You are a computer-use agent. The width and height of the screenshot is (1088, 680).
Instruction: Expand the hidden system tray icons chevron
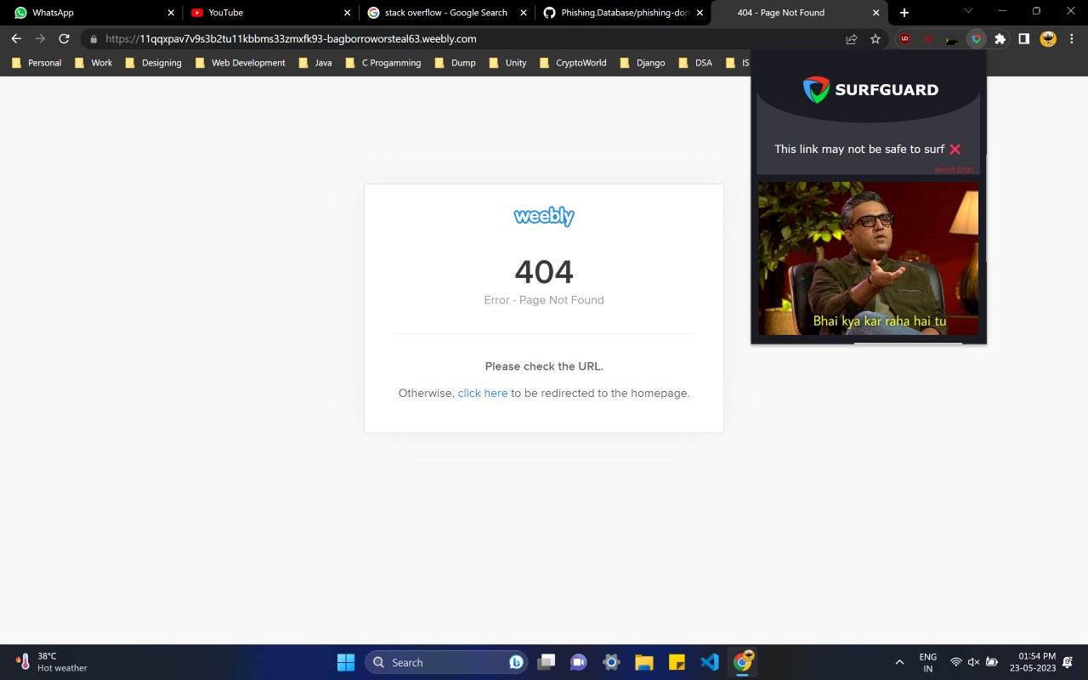[x=899, y=662]
